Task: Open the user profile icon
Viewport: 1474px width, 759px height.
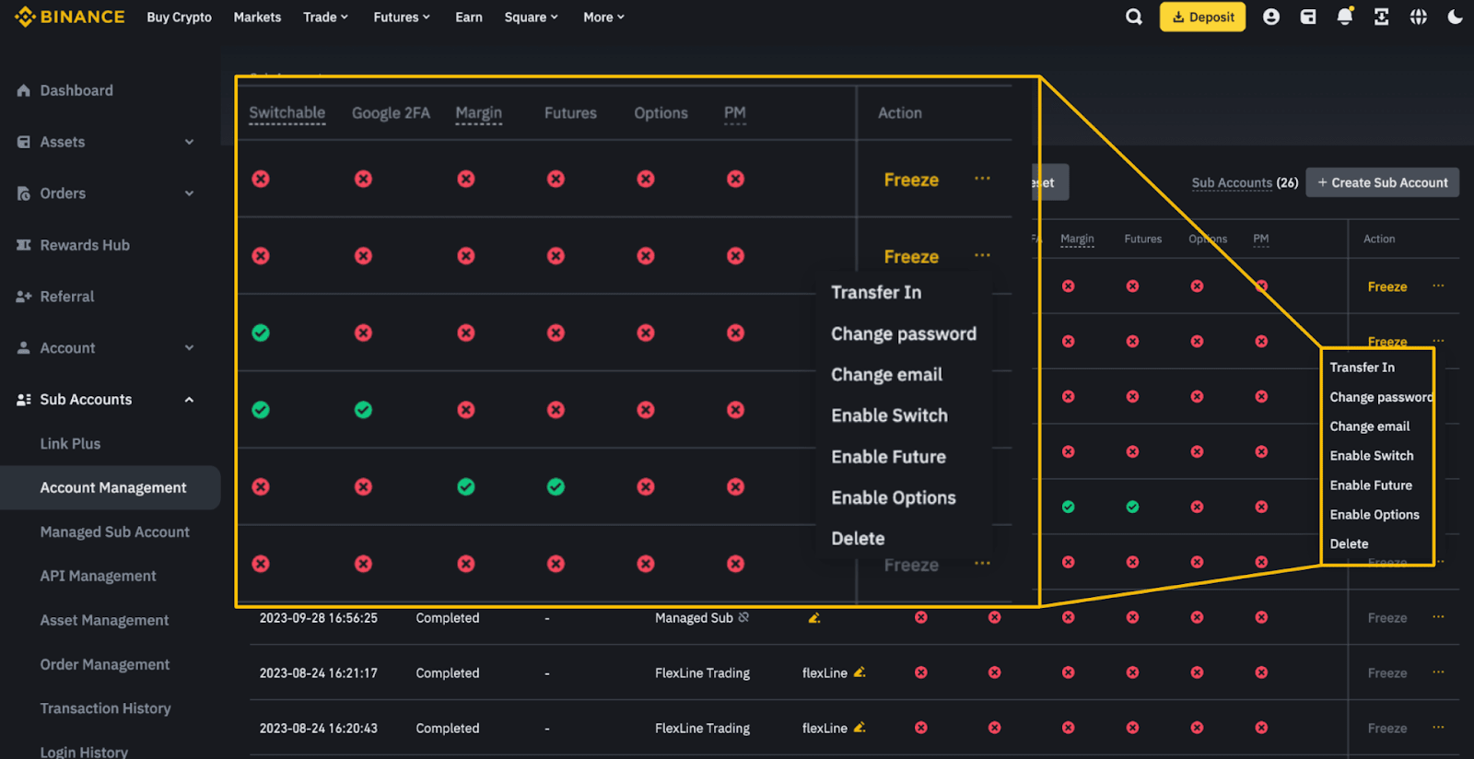Action: coord(1271,17)
